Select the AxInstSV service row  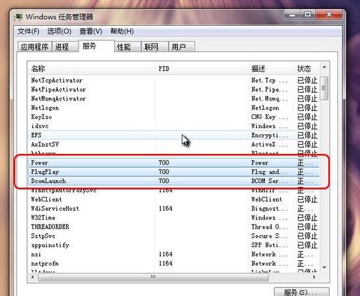174,145
